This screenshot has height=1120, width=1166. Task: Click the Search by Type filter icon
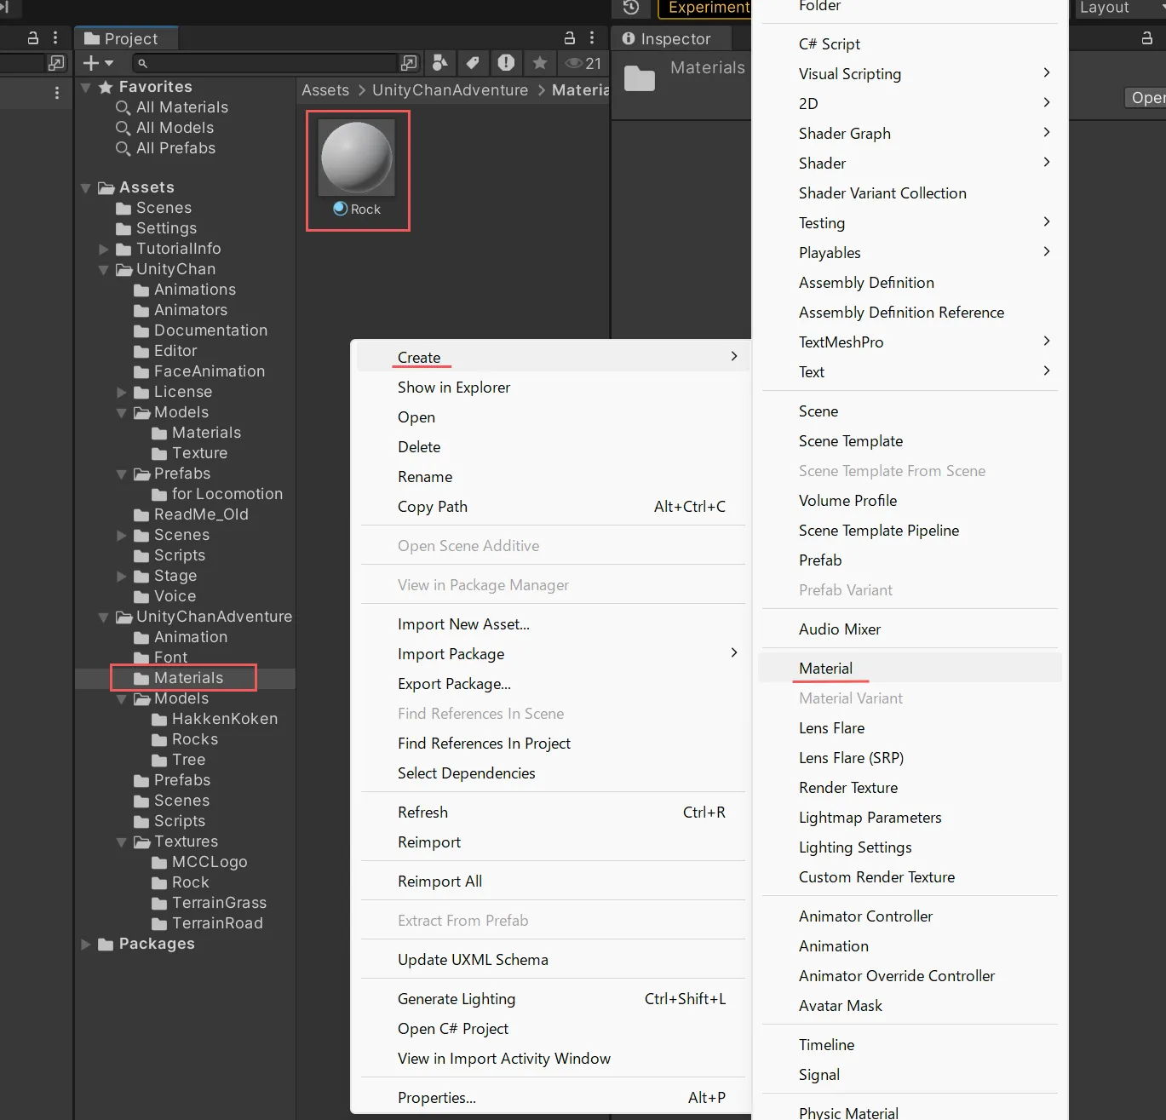pyautogui.click(x=440, y=63)
